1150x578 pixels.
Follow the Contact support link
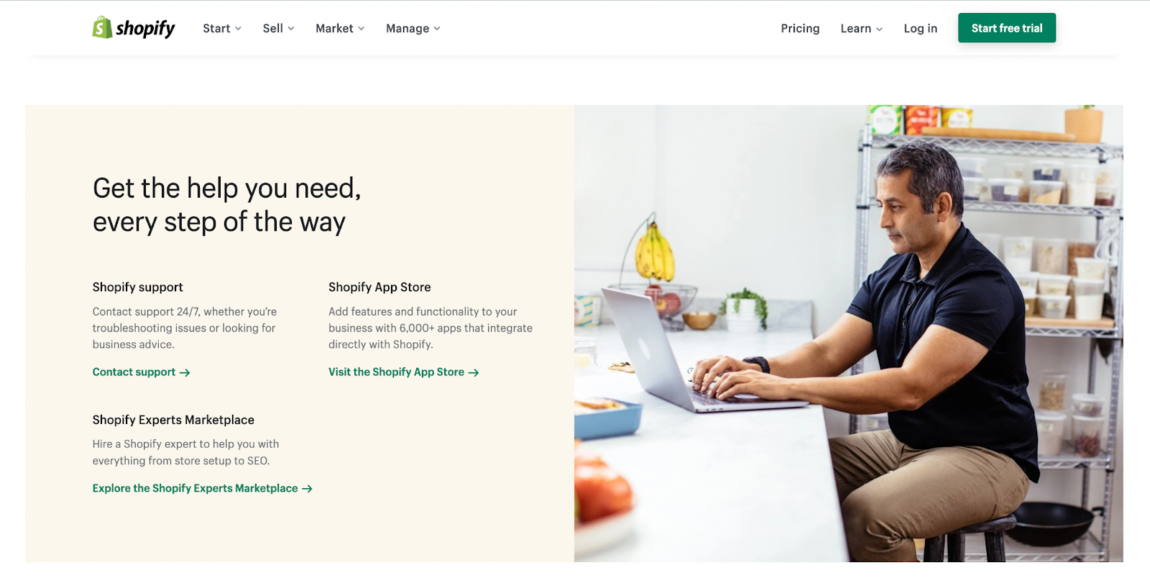141,372
